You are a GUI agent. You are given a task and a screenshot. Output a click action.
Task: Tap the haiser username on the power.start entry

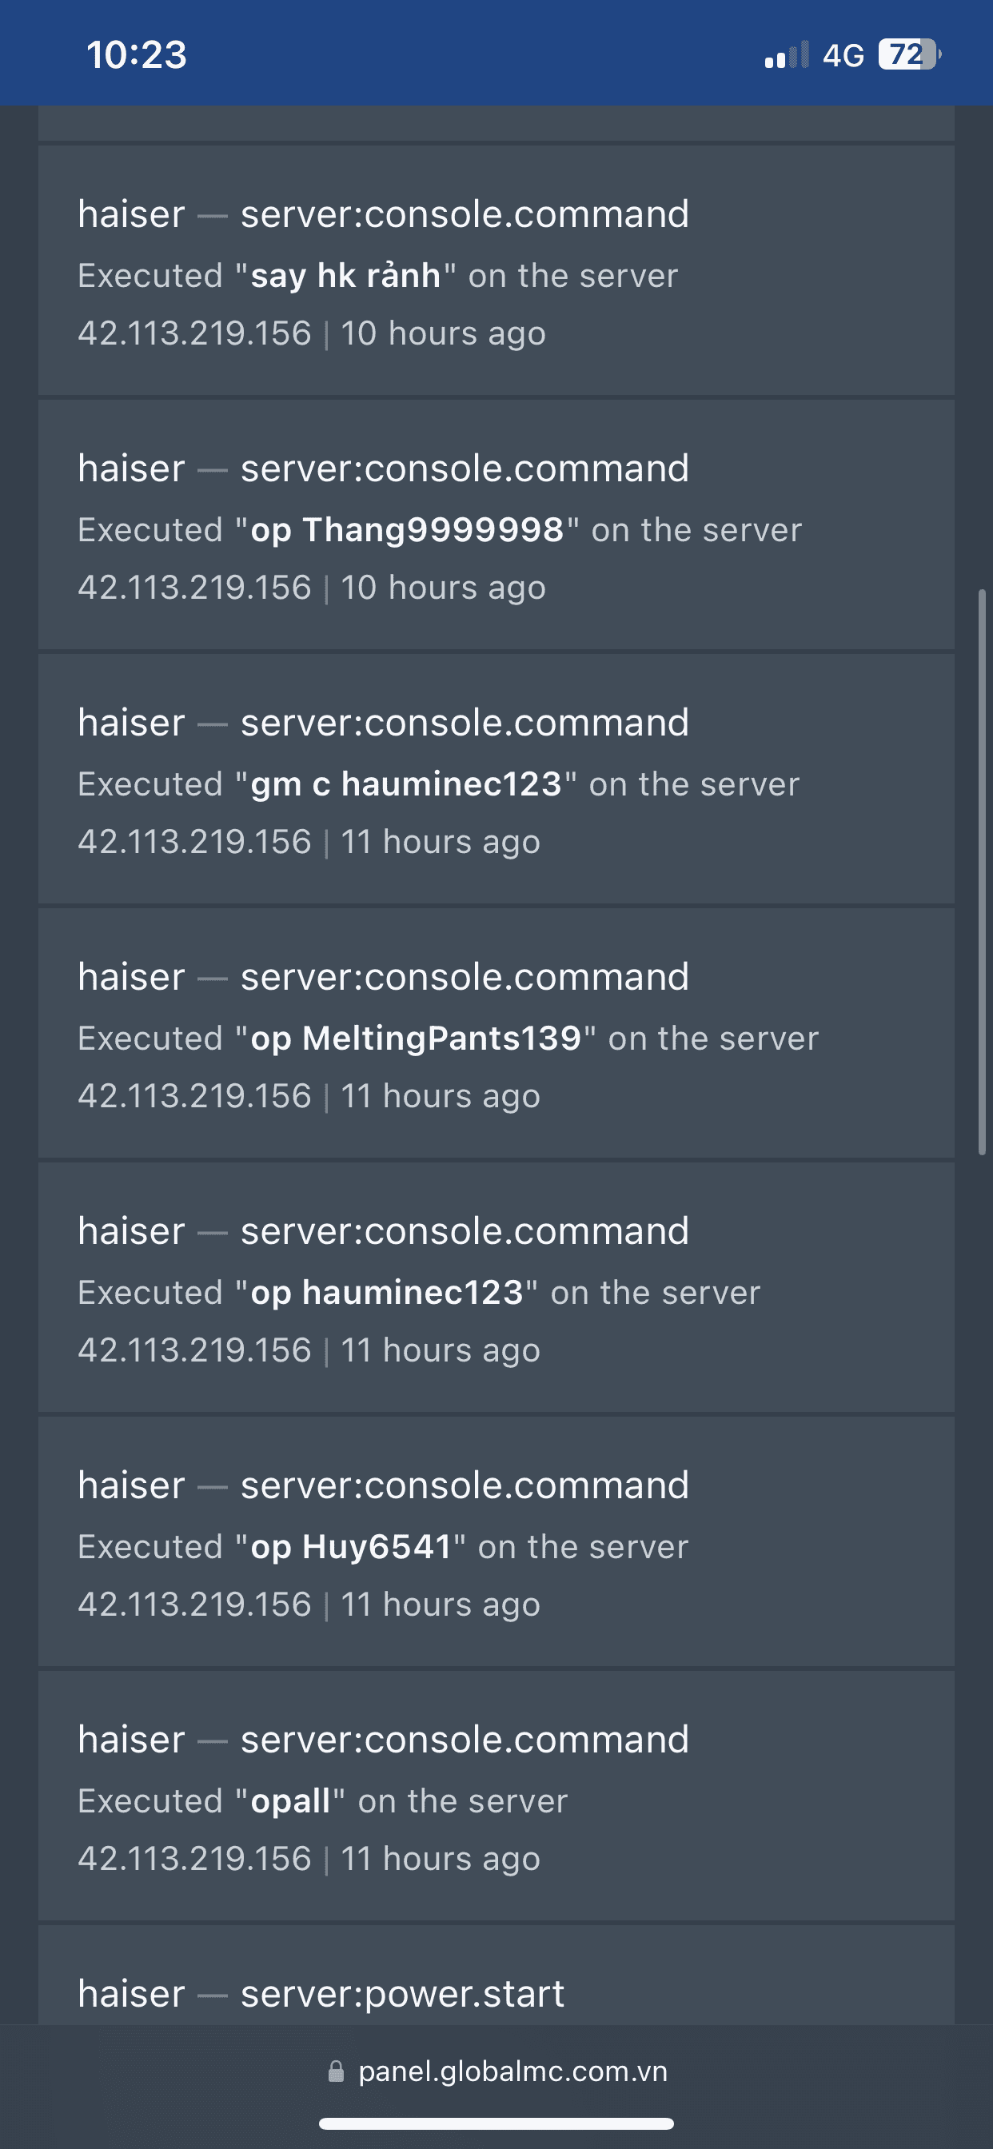(131, 1995)
